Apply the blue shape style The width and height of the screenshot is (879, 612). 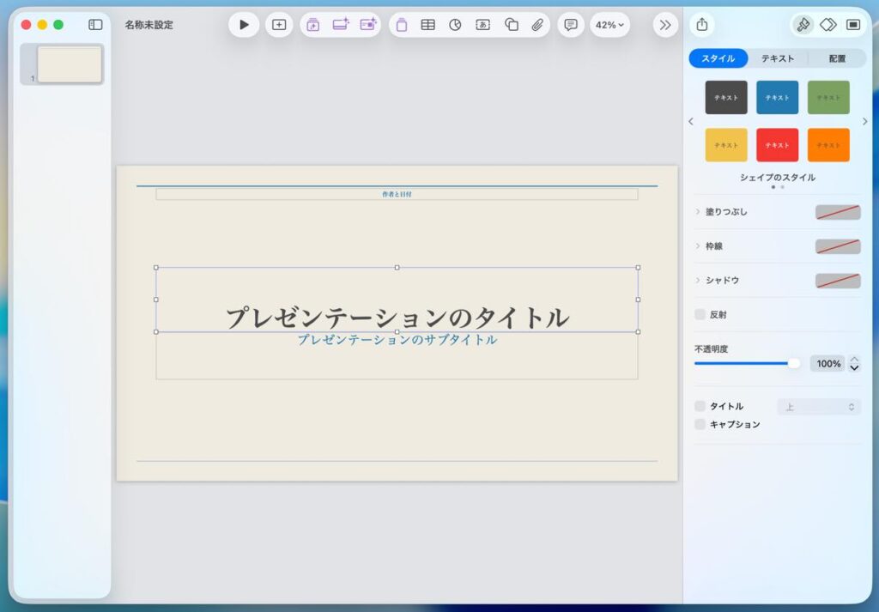(x=777, y=98)
